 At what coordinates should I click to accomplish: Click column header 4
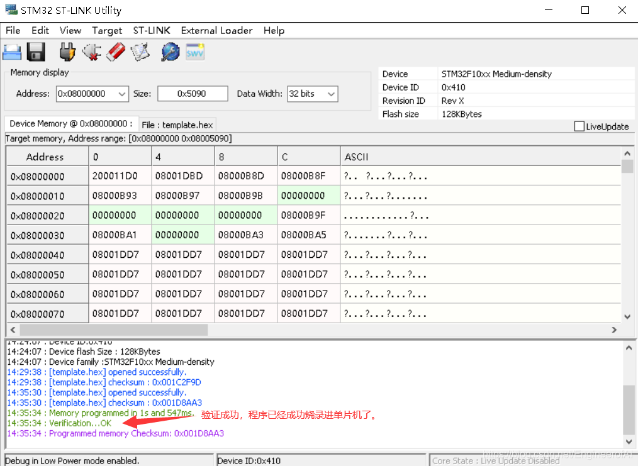(x=183, y=156)
